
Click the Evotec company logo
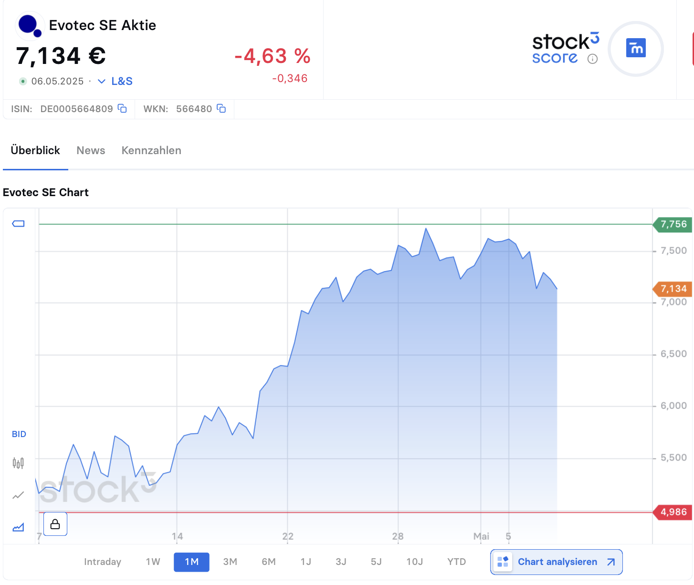click(x=30, y=26)
